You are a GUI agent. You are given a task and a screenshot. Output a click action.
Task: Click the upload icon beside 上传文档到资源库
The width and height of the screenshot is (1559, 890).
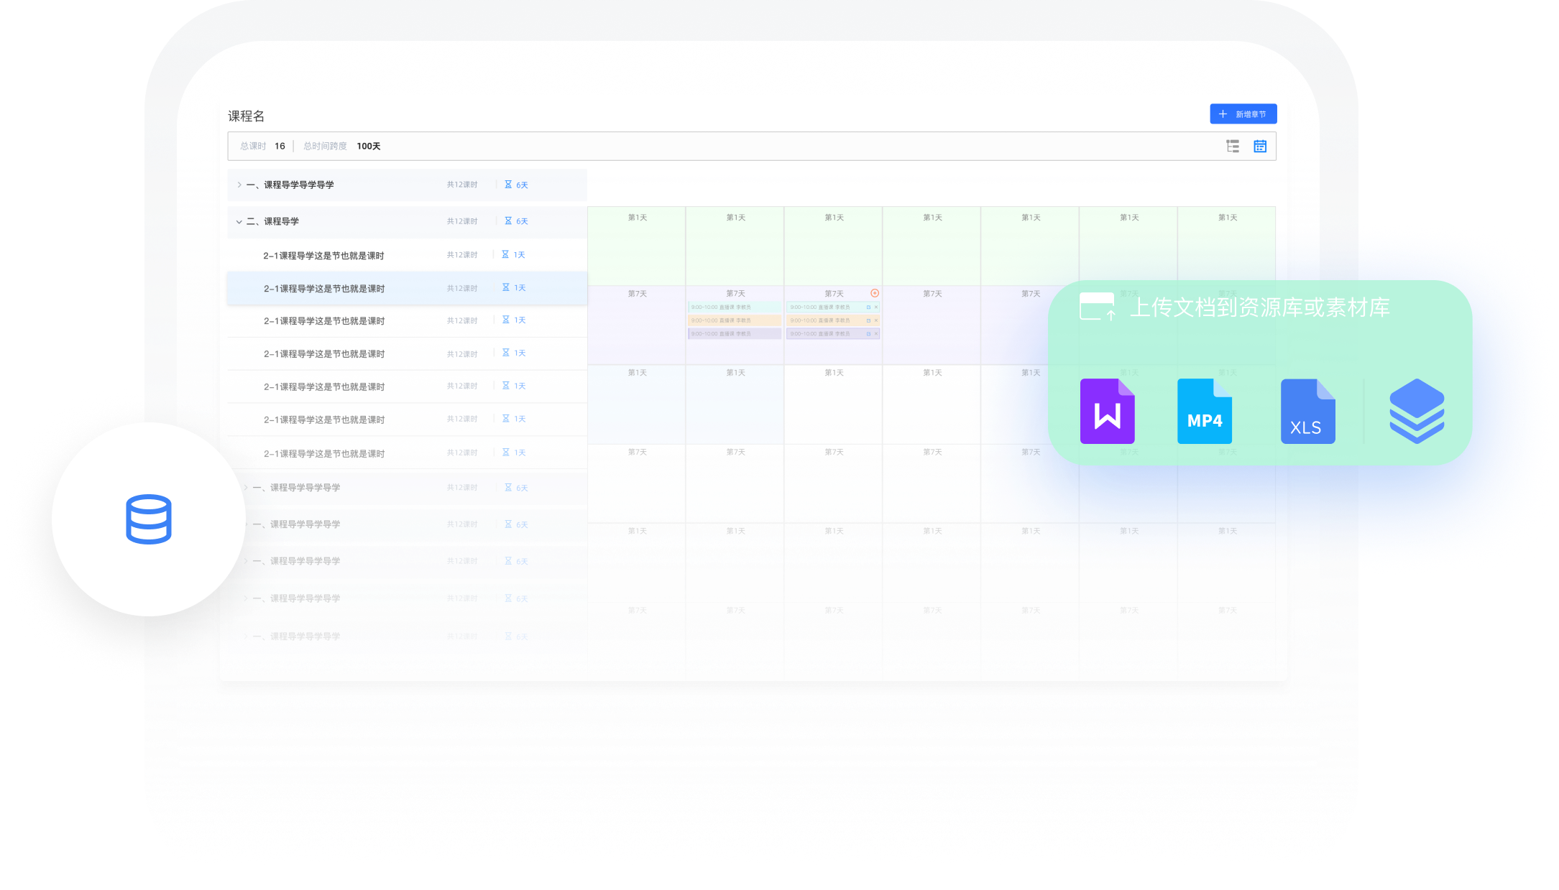point(1098,307)
